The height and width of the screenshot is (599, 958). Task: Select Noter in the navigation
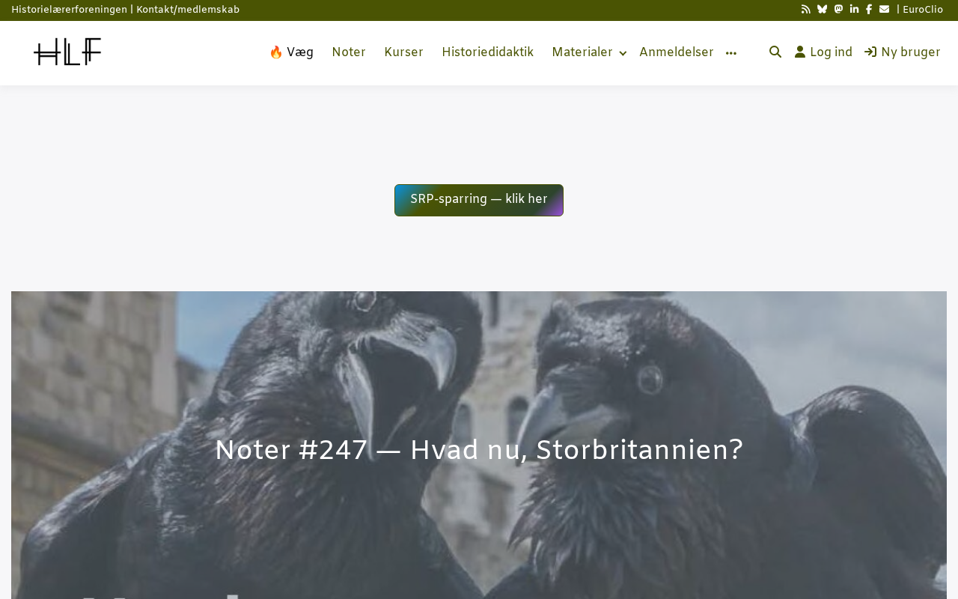point(349,52)
